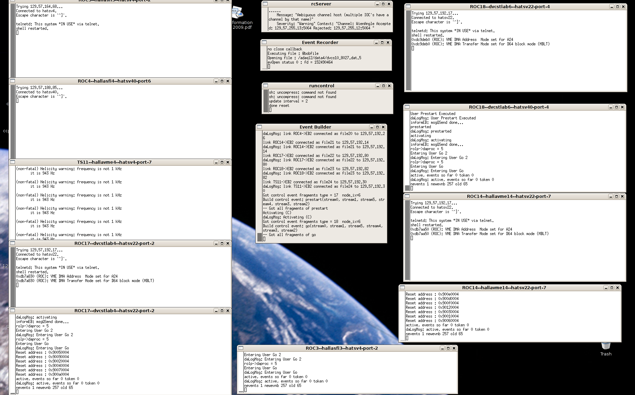635x395 pixels.
Task: Click 'Reset address : 0x900e0004' in ROC14
Action: 432,294
